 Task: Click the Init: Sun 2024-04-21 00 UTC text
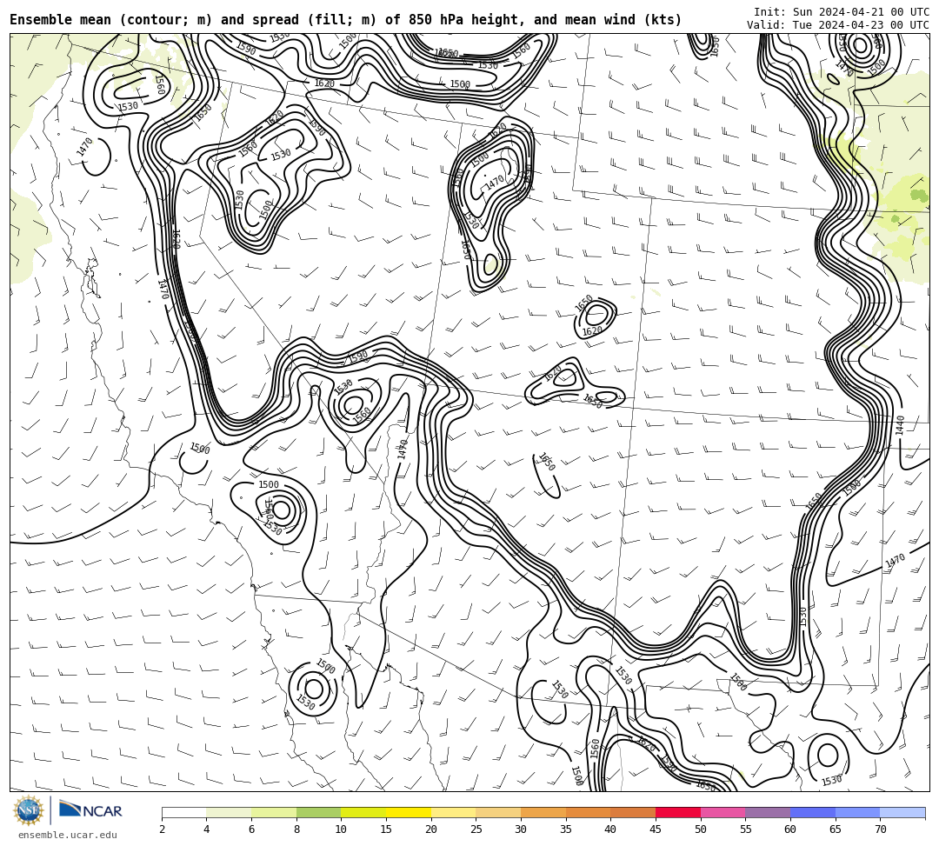tap(842, 12)
